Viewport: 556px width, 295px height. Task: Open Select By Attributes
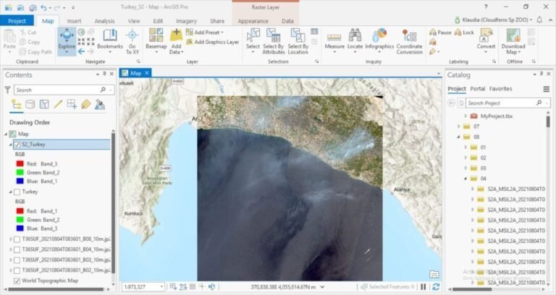point(274,41)
